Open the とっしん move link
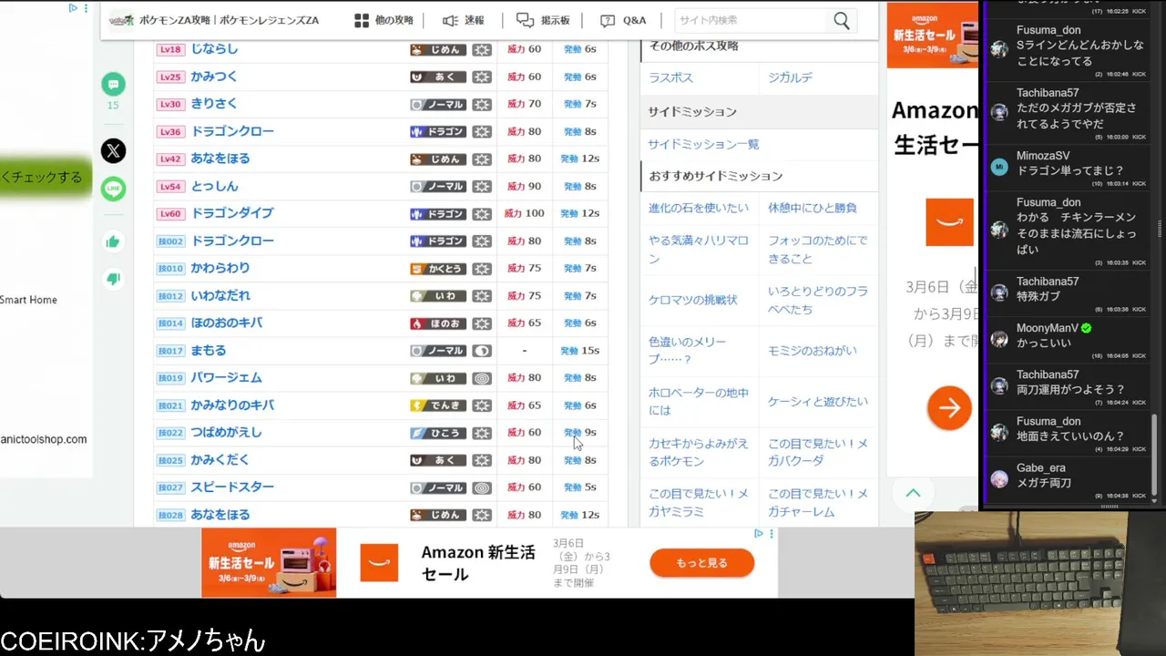 (214, 186)
